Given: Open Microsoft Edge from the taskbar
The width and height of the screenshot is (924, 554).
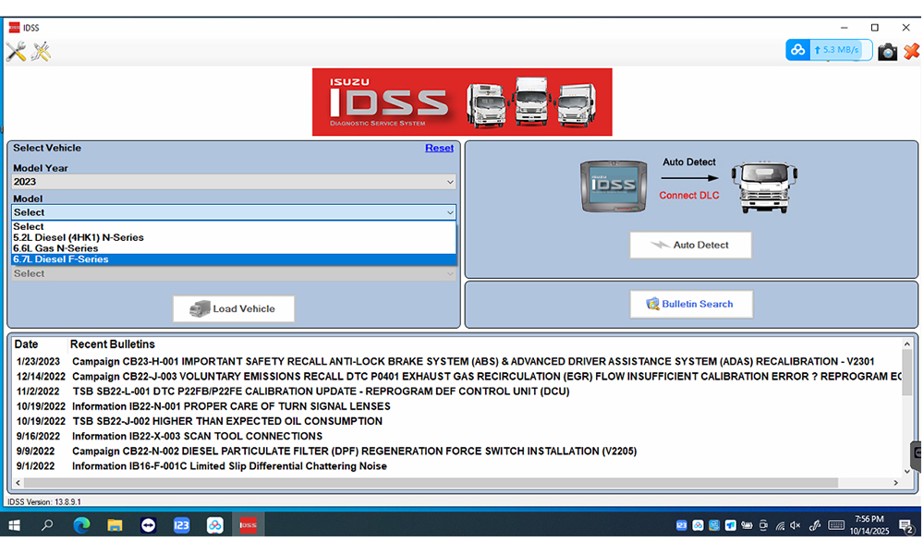Looking at the screenshot, I should coord(81,525).
